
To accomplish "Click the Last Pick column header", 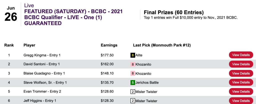I will [162, 45].
